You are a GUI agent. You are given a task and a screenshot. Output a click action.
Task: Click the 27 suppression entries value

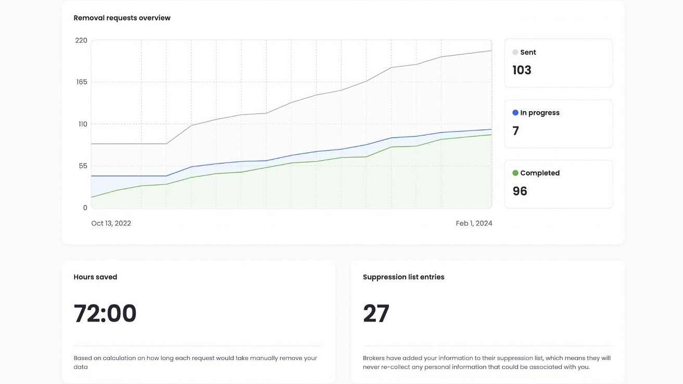(x=376, y=314)
